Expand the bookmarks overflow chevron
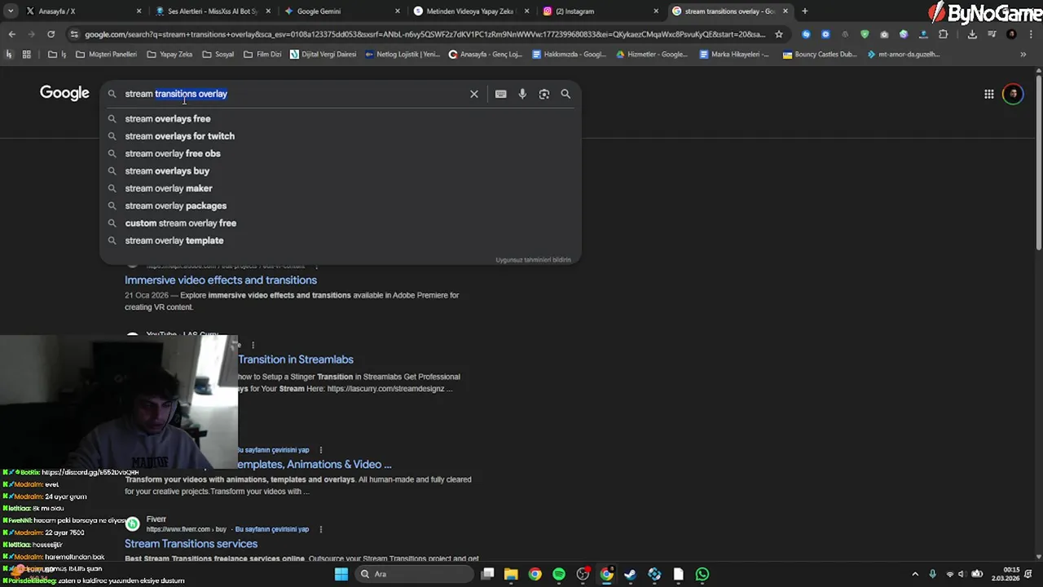Screen dimensions: 1043x587 [x=1023, y=55]
